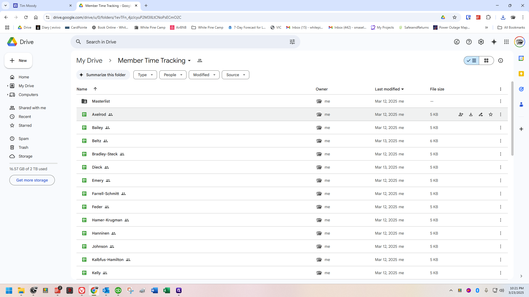Click Get more storage button
The image size is (529, 297).
click(x=32, y=180)
